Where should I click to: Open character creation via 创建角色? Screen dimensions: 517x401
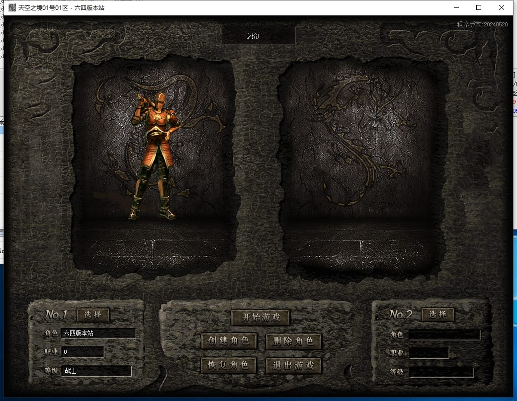pos(229,341)
